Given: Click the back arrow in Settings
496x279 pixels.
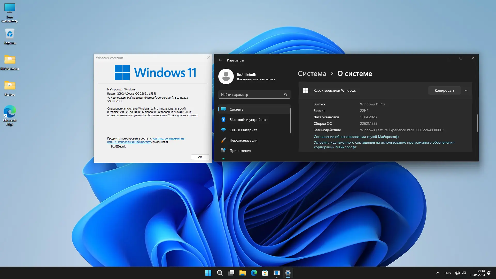Looking at the screenshot, I should 220,60.
